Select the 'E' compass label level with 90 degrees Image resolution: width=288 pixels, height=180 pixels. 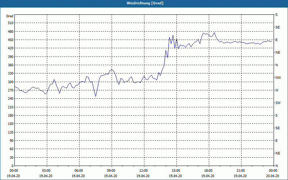pos(276,141)
